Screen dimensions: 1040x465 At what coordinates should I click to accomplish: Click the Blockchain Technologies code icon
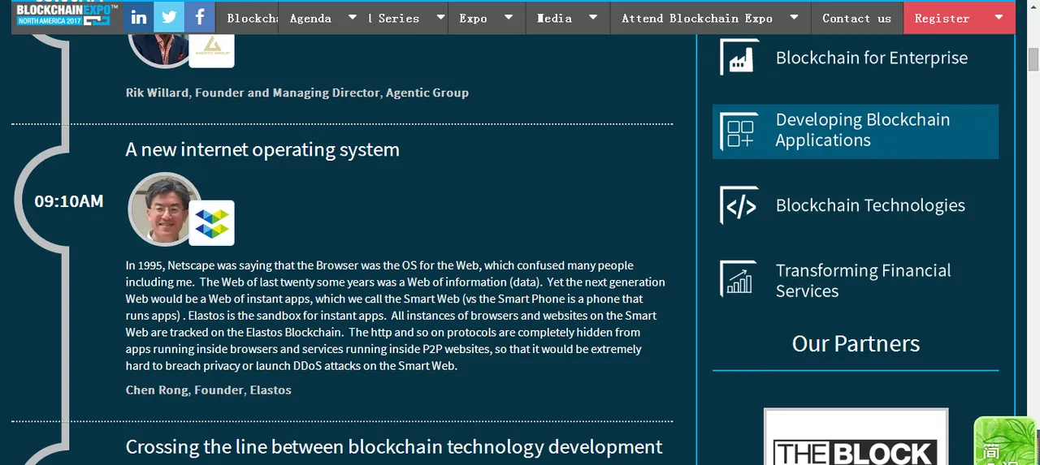click(739, 205)
